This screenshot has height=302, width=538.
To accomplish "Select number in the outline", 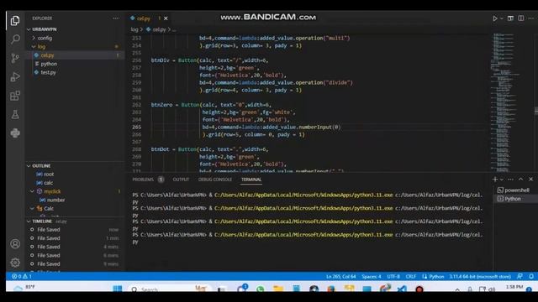I will pyautogui.click(x=55, y=200).
